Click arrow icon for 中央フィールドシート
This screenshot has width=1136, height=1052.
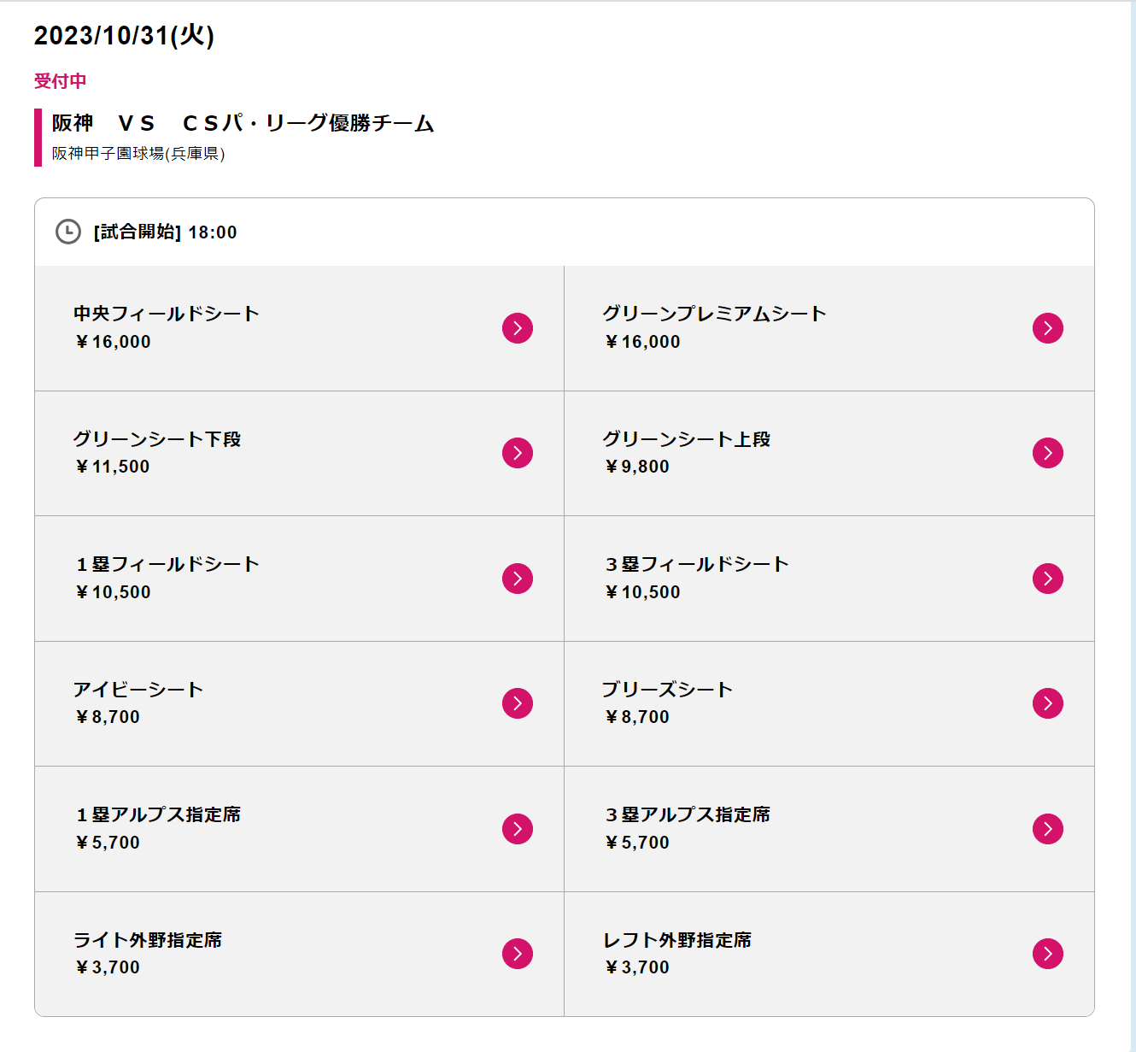[x=518, y=328]
